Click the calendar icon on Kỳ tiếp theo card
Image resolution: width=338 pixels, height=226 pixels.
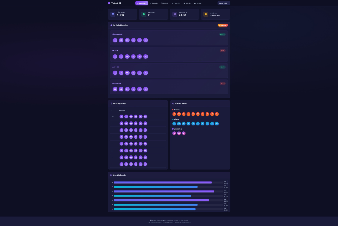205,14
